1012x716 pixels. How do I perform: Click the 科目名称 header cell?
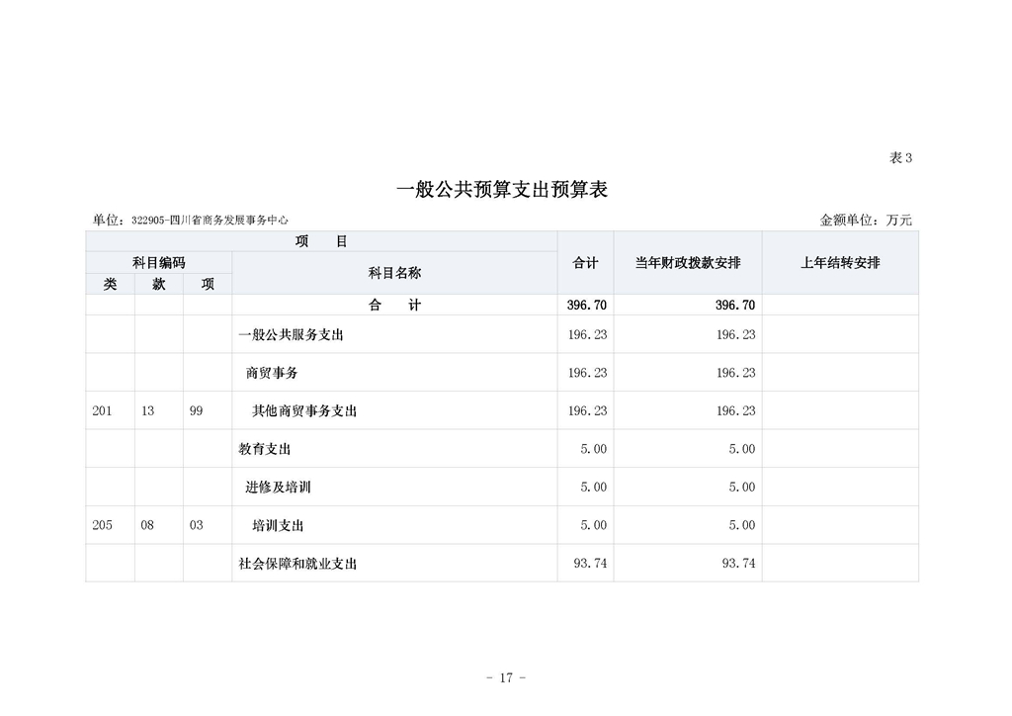point(394,273)
